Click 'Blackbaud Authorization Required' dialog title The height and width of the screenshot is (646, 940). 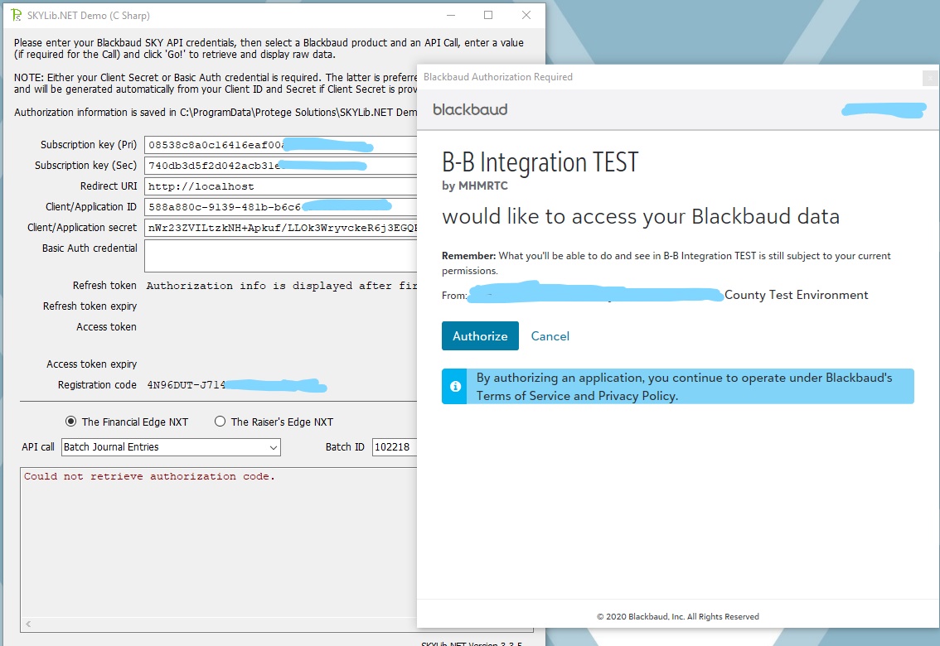497,77
